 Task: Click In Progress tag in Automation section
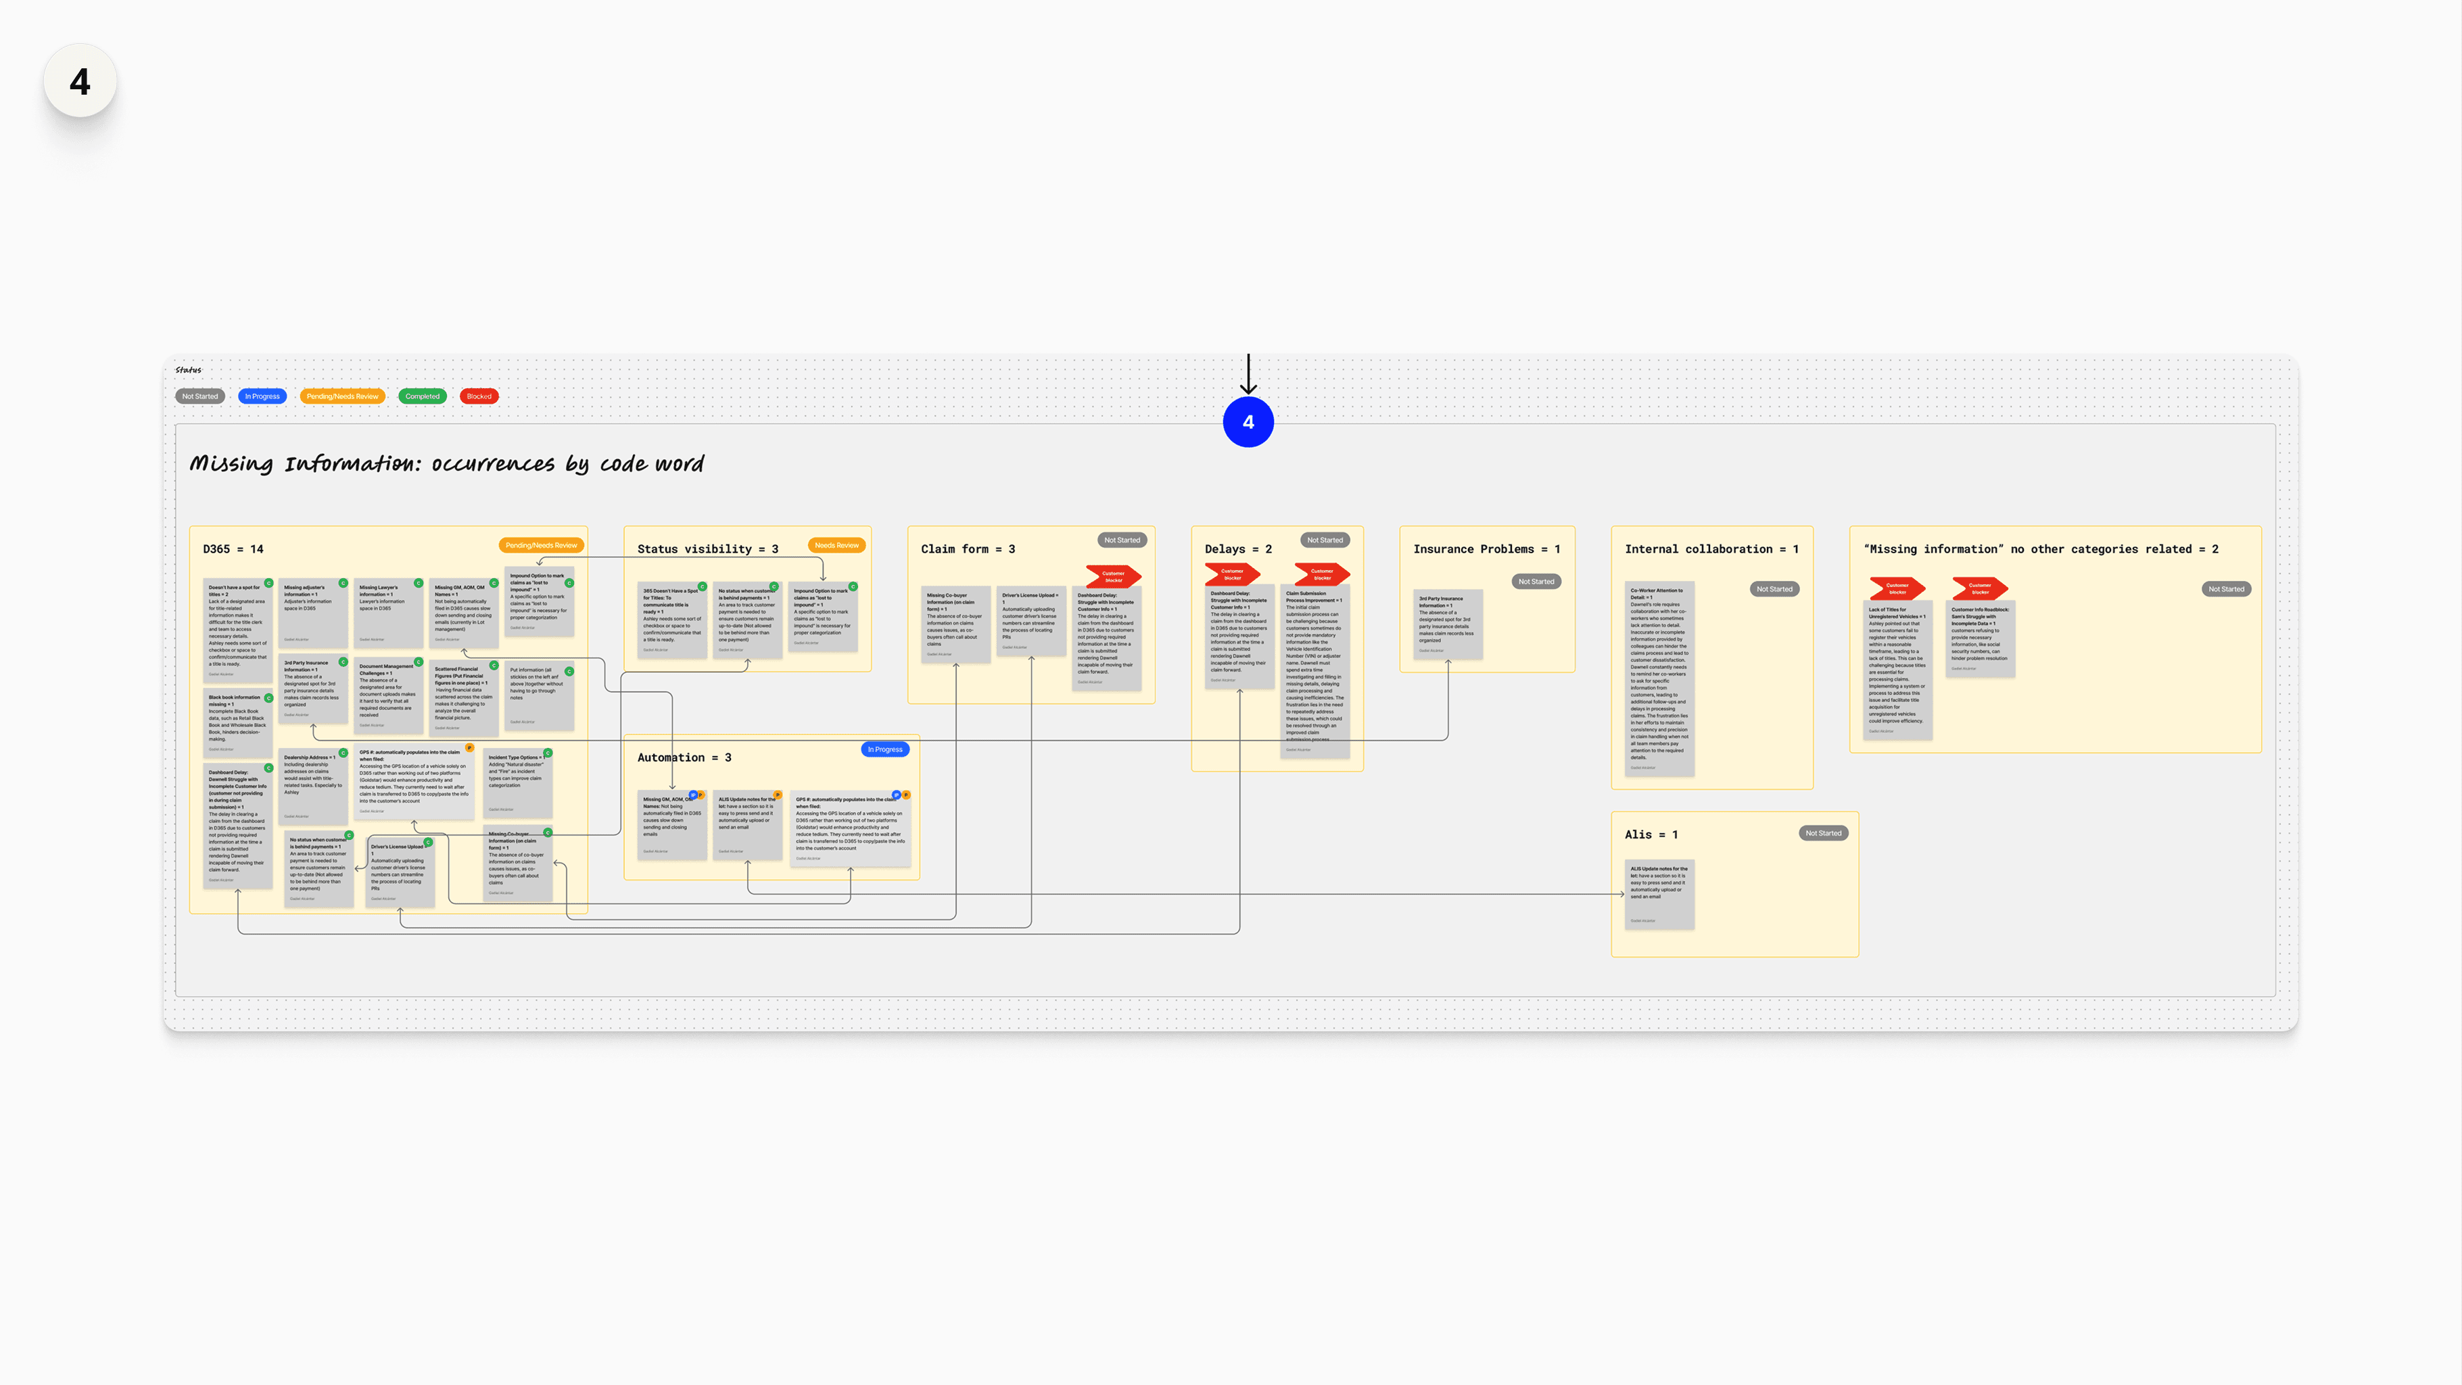tap(885, 749)
